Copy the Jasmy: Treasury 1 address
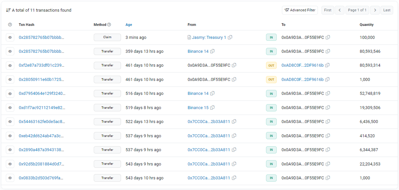Viewport: 399px width, 190px height. (x=230, y=37)
